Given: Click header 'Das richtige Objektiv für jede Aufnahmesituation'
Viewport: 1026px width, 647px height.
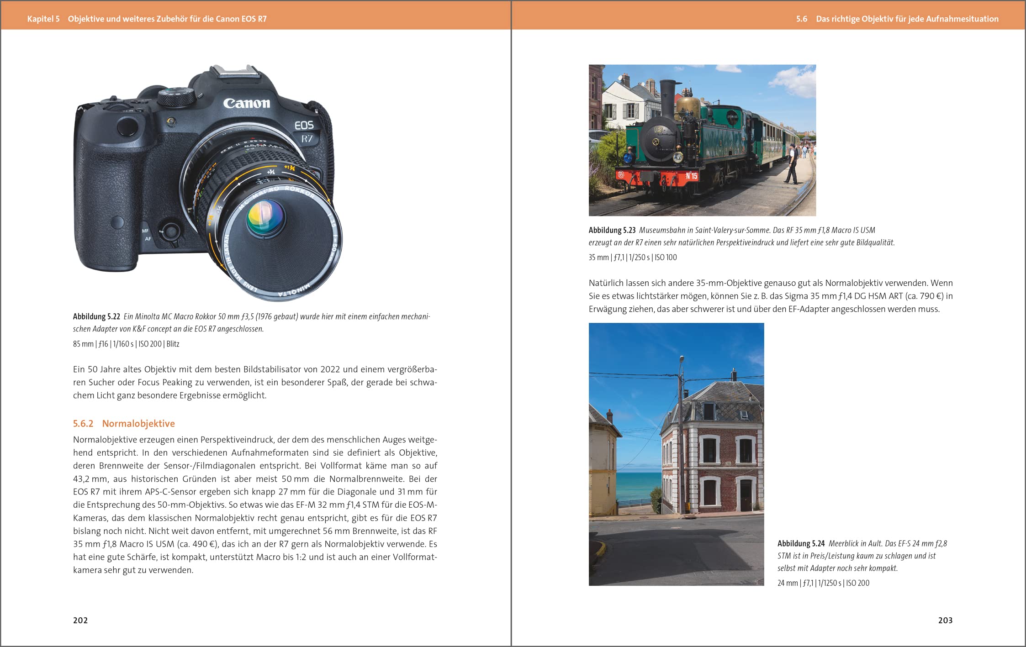Looking at the screenshot, I should [x=907, y=19].
